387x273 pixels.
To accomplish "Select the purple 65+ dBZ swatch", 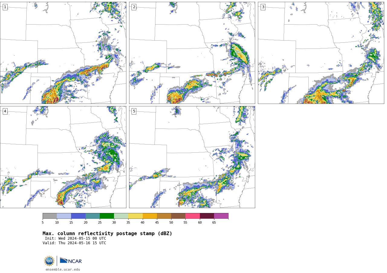I will 221,216.
